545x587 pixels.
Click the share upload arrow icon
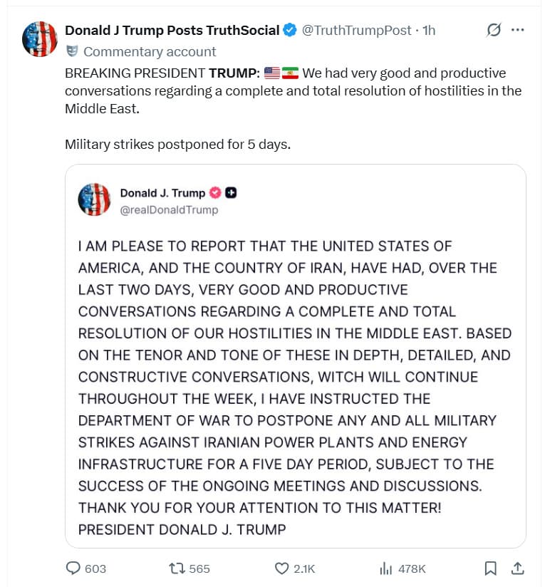518,568
